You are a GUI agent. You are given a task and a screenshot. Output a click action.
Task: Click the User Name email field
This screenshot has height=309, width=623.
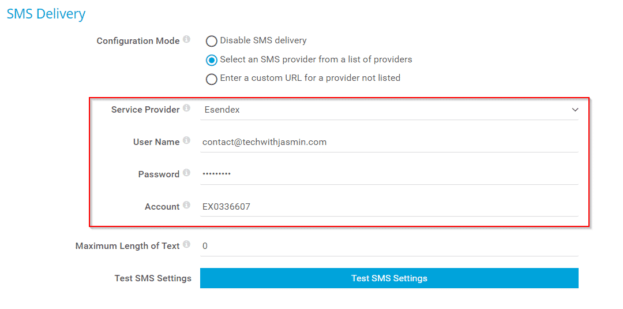coord(389,142)
